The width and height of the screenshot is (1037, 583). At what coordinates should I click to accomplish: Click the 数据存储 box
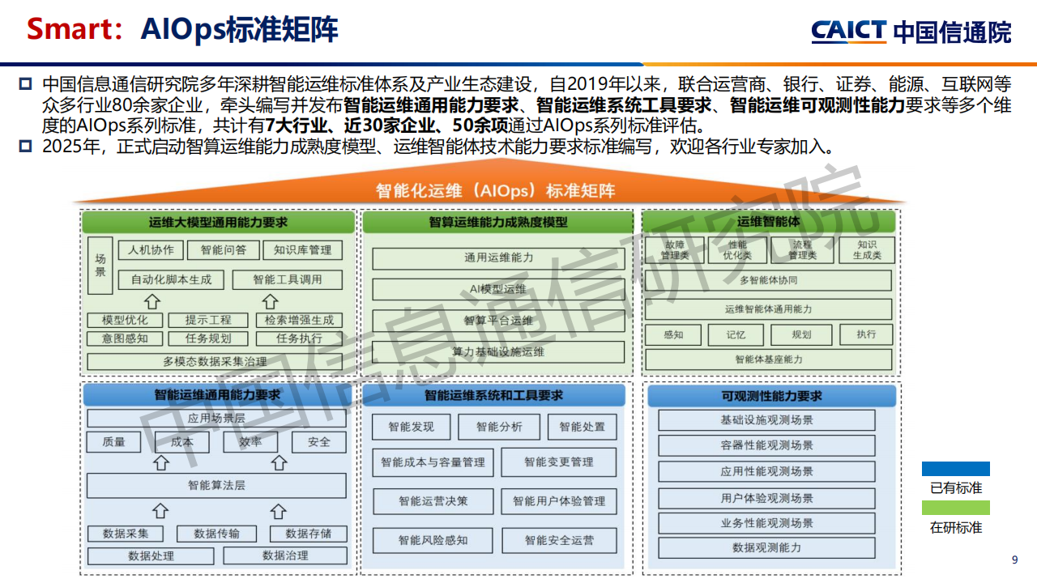point(309,534)
